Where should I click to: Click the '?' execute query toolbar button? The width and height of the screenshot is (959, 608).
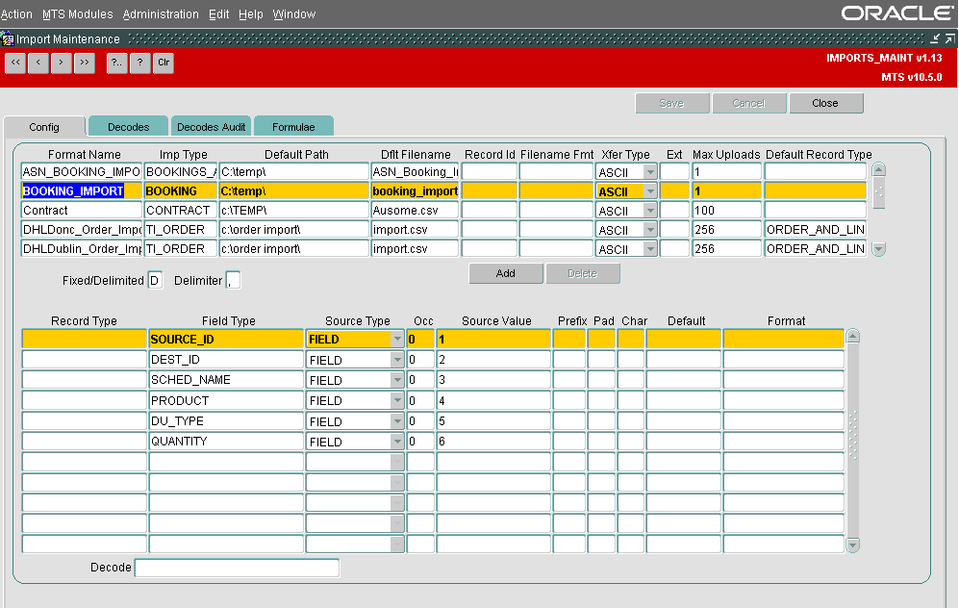140,63
